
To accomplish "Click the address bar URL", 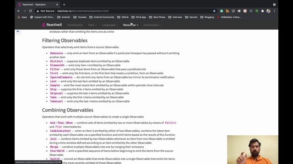I will (x=83, y=11).
